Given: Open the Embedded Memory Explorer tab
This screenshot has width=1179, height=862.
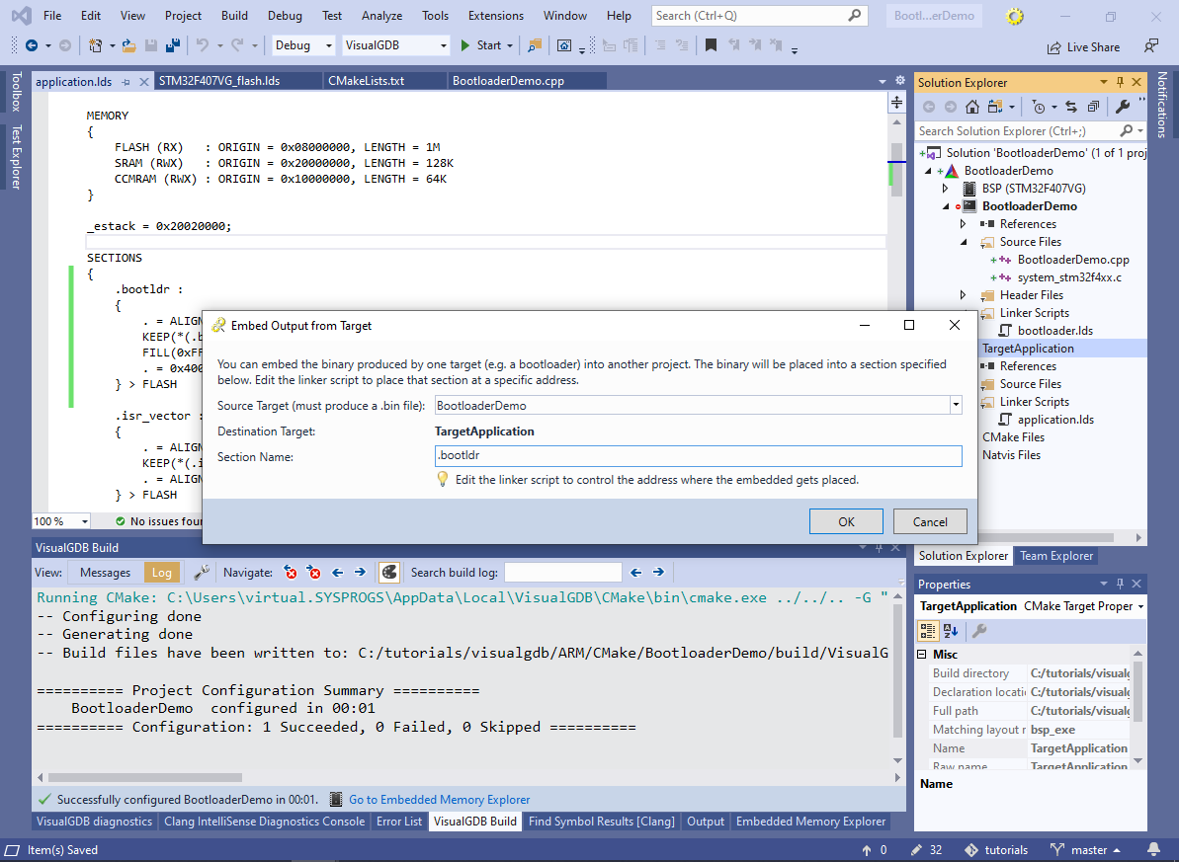Looking at the screenshot, I should pos(810,822).
